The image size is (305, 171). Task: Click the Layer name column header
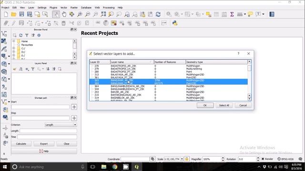click(132, 62)
